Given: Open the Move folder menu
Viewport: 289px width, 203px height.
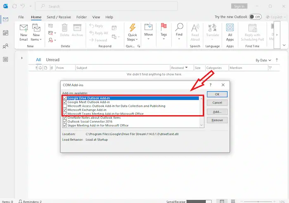Looking at the screenshot, I should pos(148,31).
